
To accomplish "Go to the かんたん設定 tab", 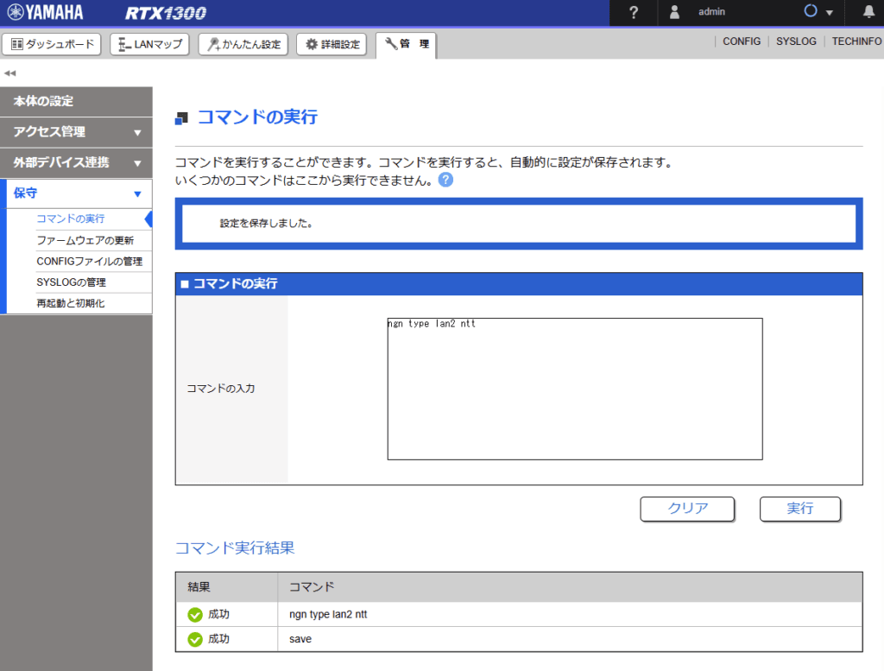I will point(243,44).
